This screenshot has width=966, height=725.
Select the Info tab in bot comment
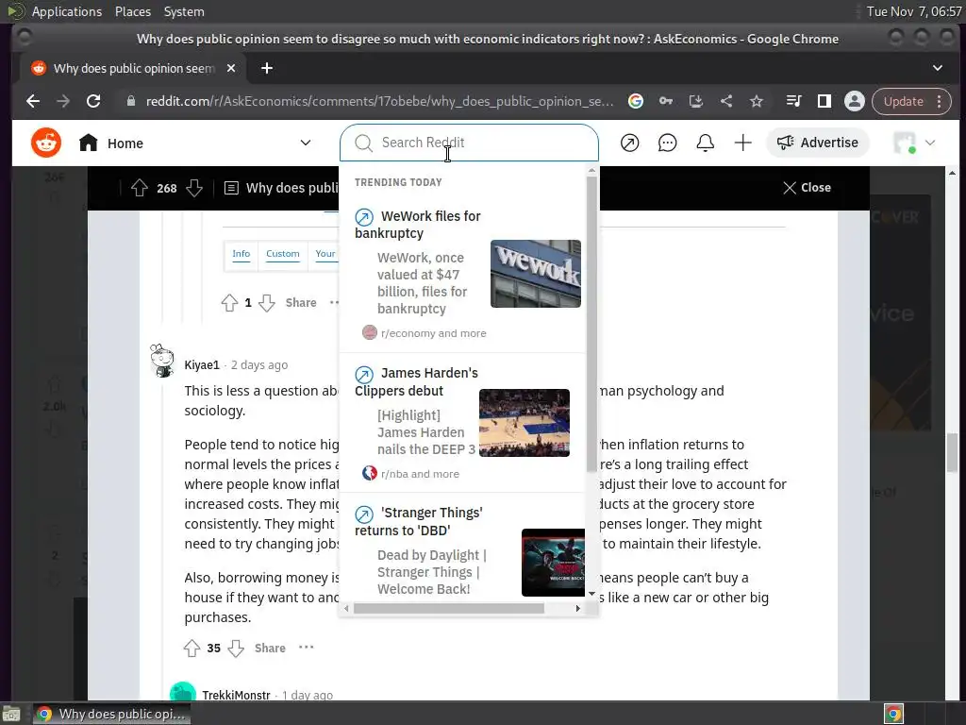pyautogui.click(x=241, y=254)
